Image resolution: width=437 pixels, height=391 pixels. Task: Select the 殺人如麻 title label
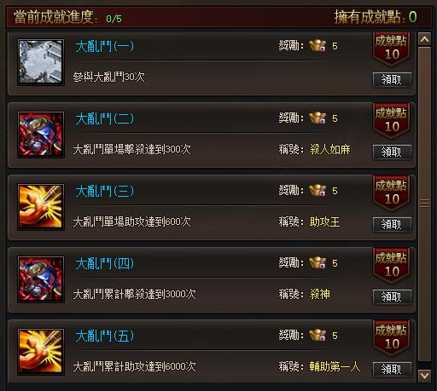(329, 149)
